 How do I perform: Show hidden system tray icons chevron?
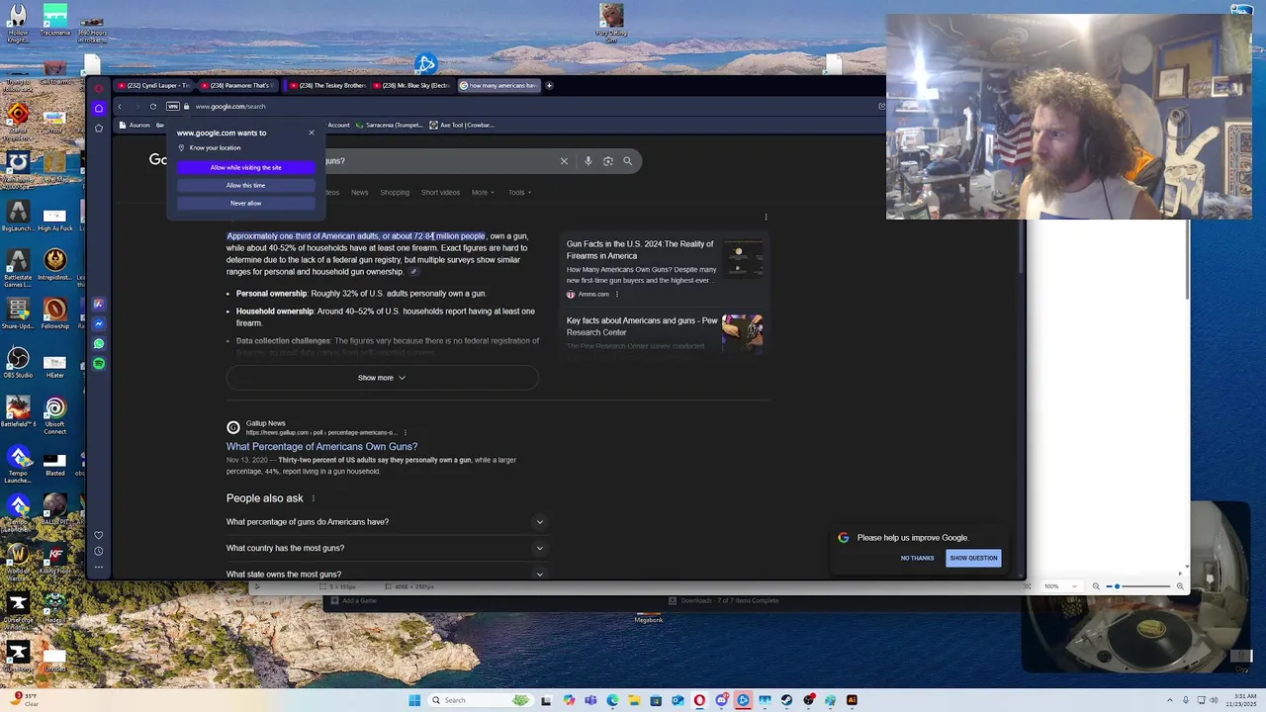click(x=1170, y=700)
